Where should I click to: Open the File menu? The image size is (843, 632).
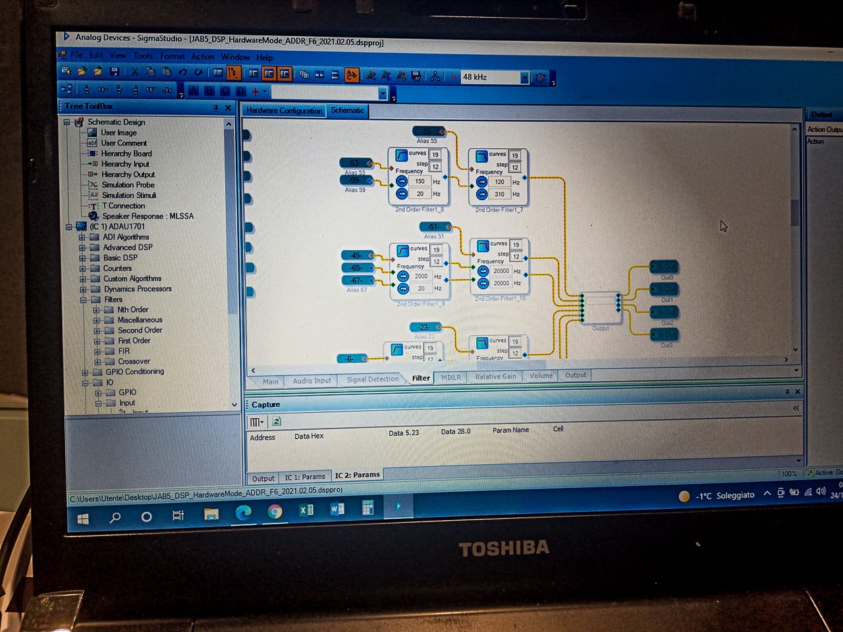click(x=77, y=55)
